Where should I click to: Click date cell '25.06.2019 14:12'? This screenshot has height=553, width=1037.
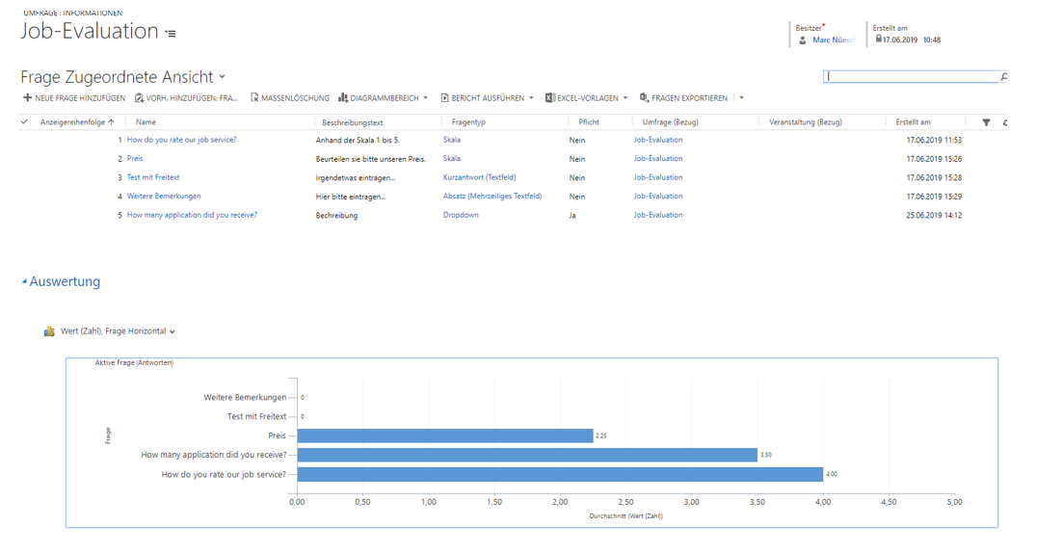[x=934, y=216]
